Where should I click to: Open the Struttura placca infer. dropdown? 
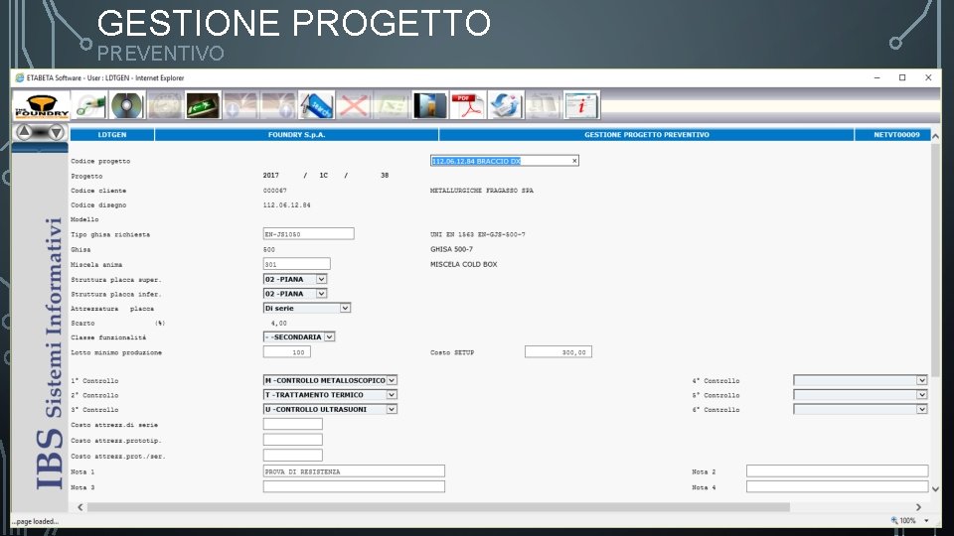321,294
